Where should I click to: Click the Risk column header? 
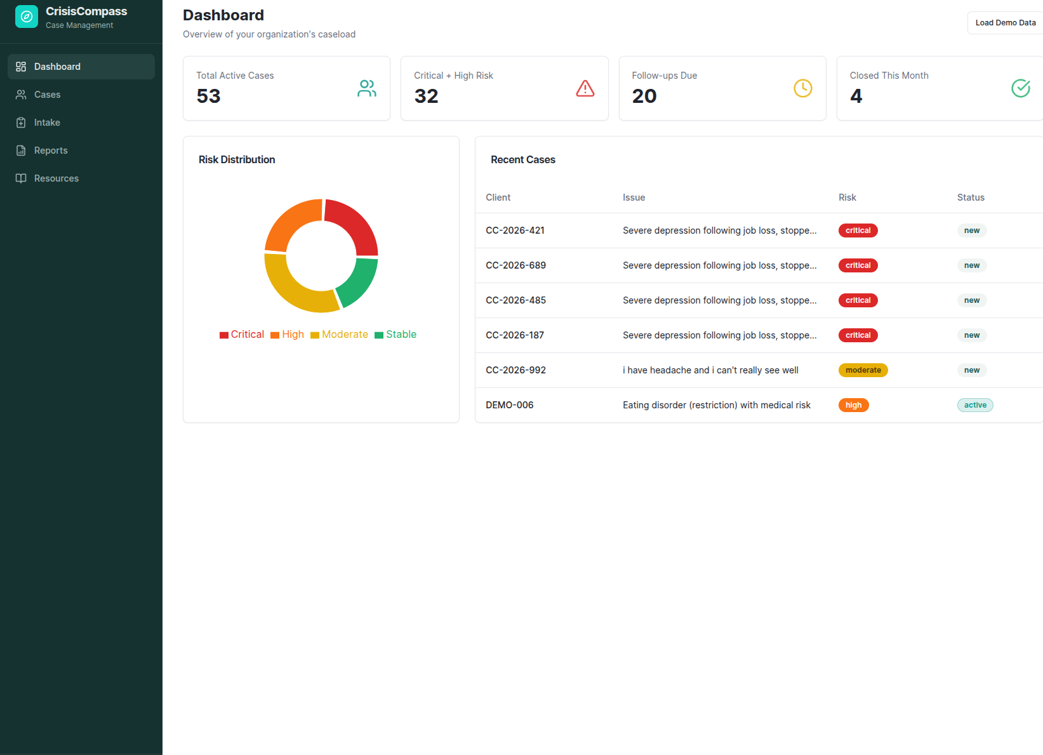tap(847, 197)
